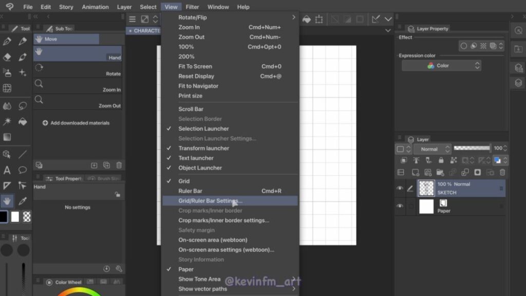
Task: Uncheck Text launcher in View menu
Action: (x=196, y=158)
